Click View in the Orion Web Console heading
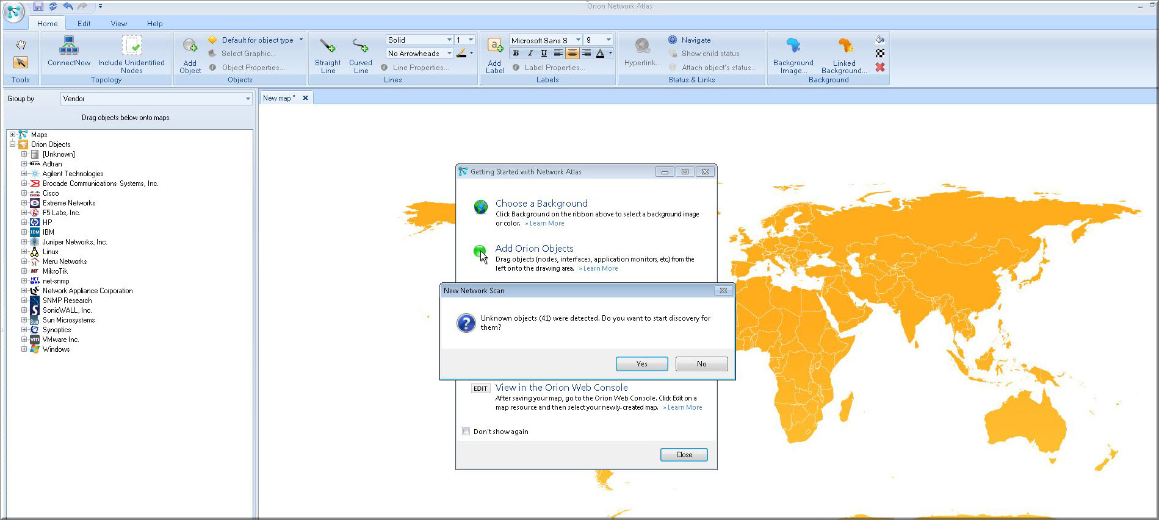Screen dimensions: 1159x520 pyautogui.click(x=561, y=388)
